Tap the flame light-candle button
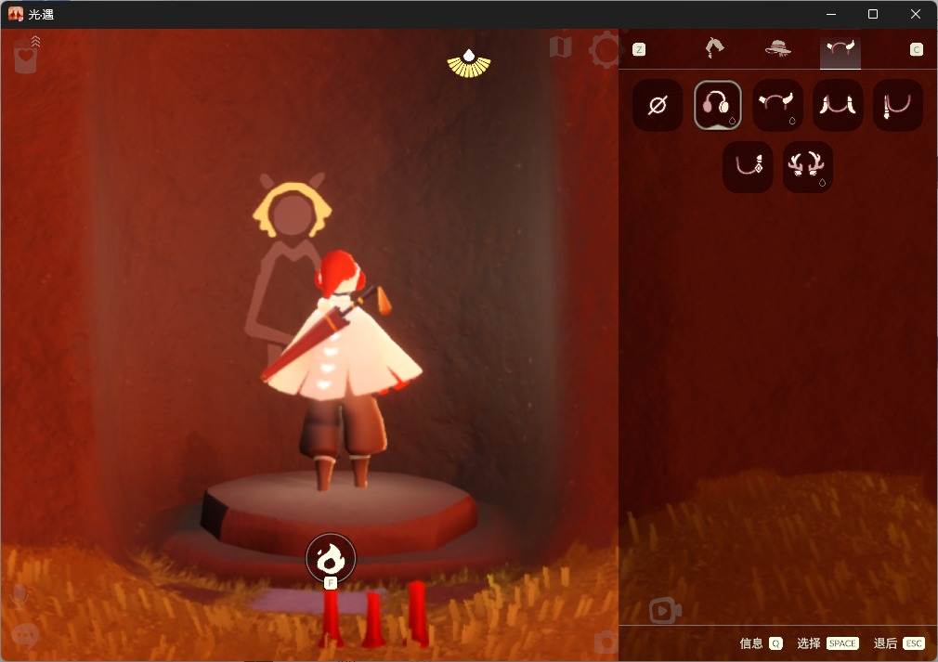The height and width of the screenshot is (662, 938). tap(331, 558)
